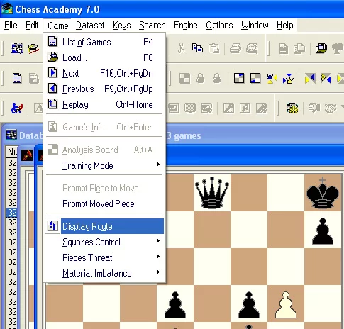The image size is (344, 329).
Task: Click the green-blue bowtie toolbar icon
Action: (326, 78)
